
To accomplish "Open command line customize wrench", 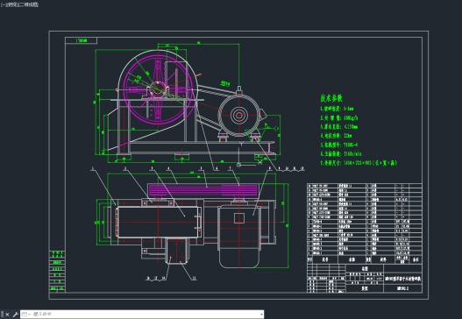I will [15, 315].
